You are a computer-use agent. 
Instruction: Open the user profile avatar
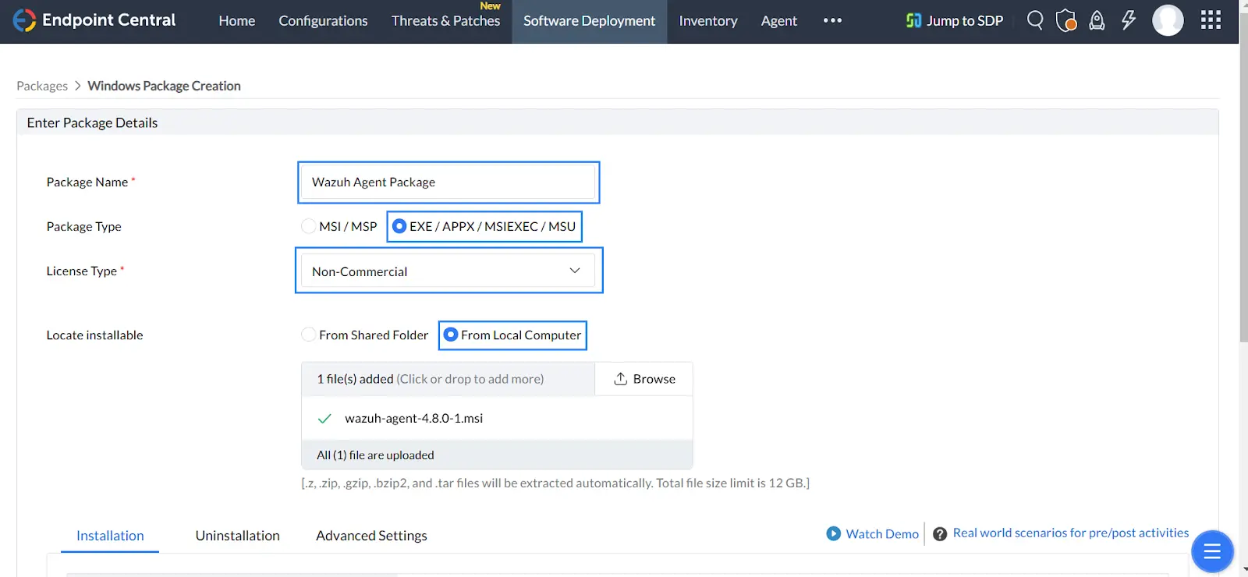[x=1168, y=20]
